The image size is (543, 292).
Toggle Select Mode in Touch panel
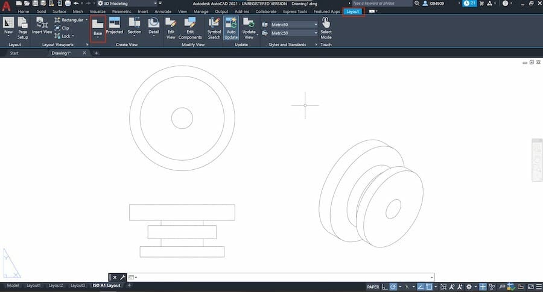point(326,28)
